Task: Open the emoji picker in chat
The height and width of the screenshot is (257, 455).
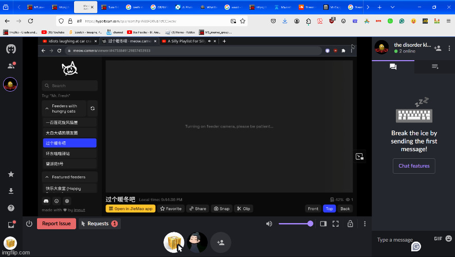Action: 449,239
